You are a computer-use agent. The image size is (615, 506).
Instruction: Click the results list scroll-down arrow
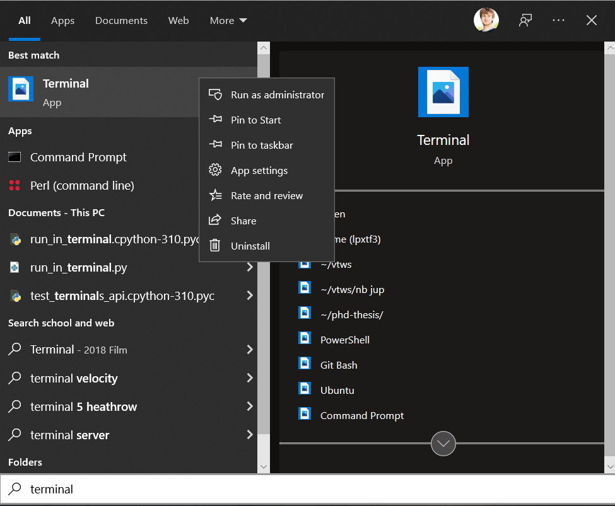coord(264,466)
